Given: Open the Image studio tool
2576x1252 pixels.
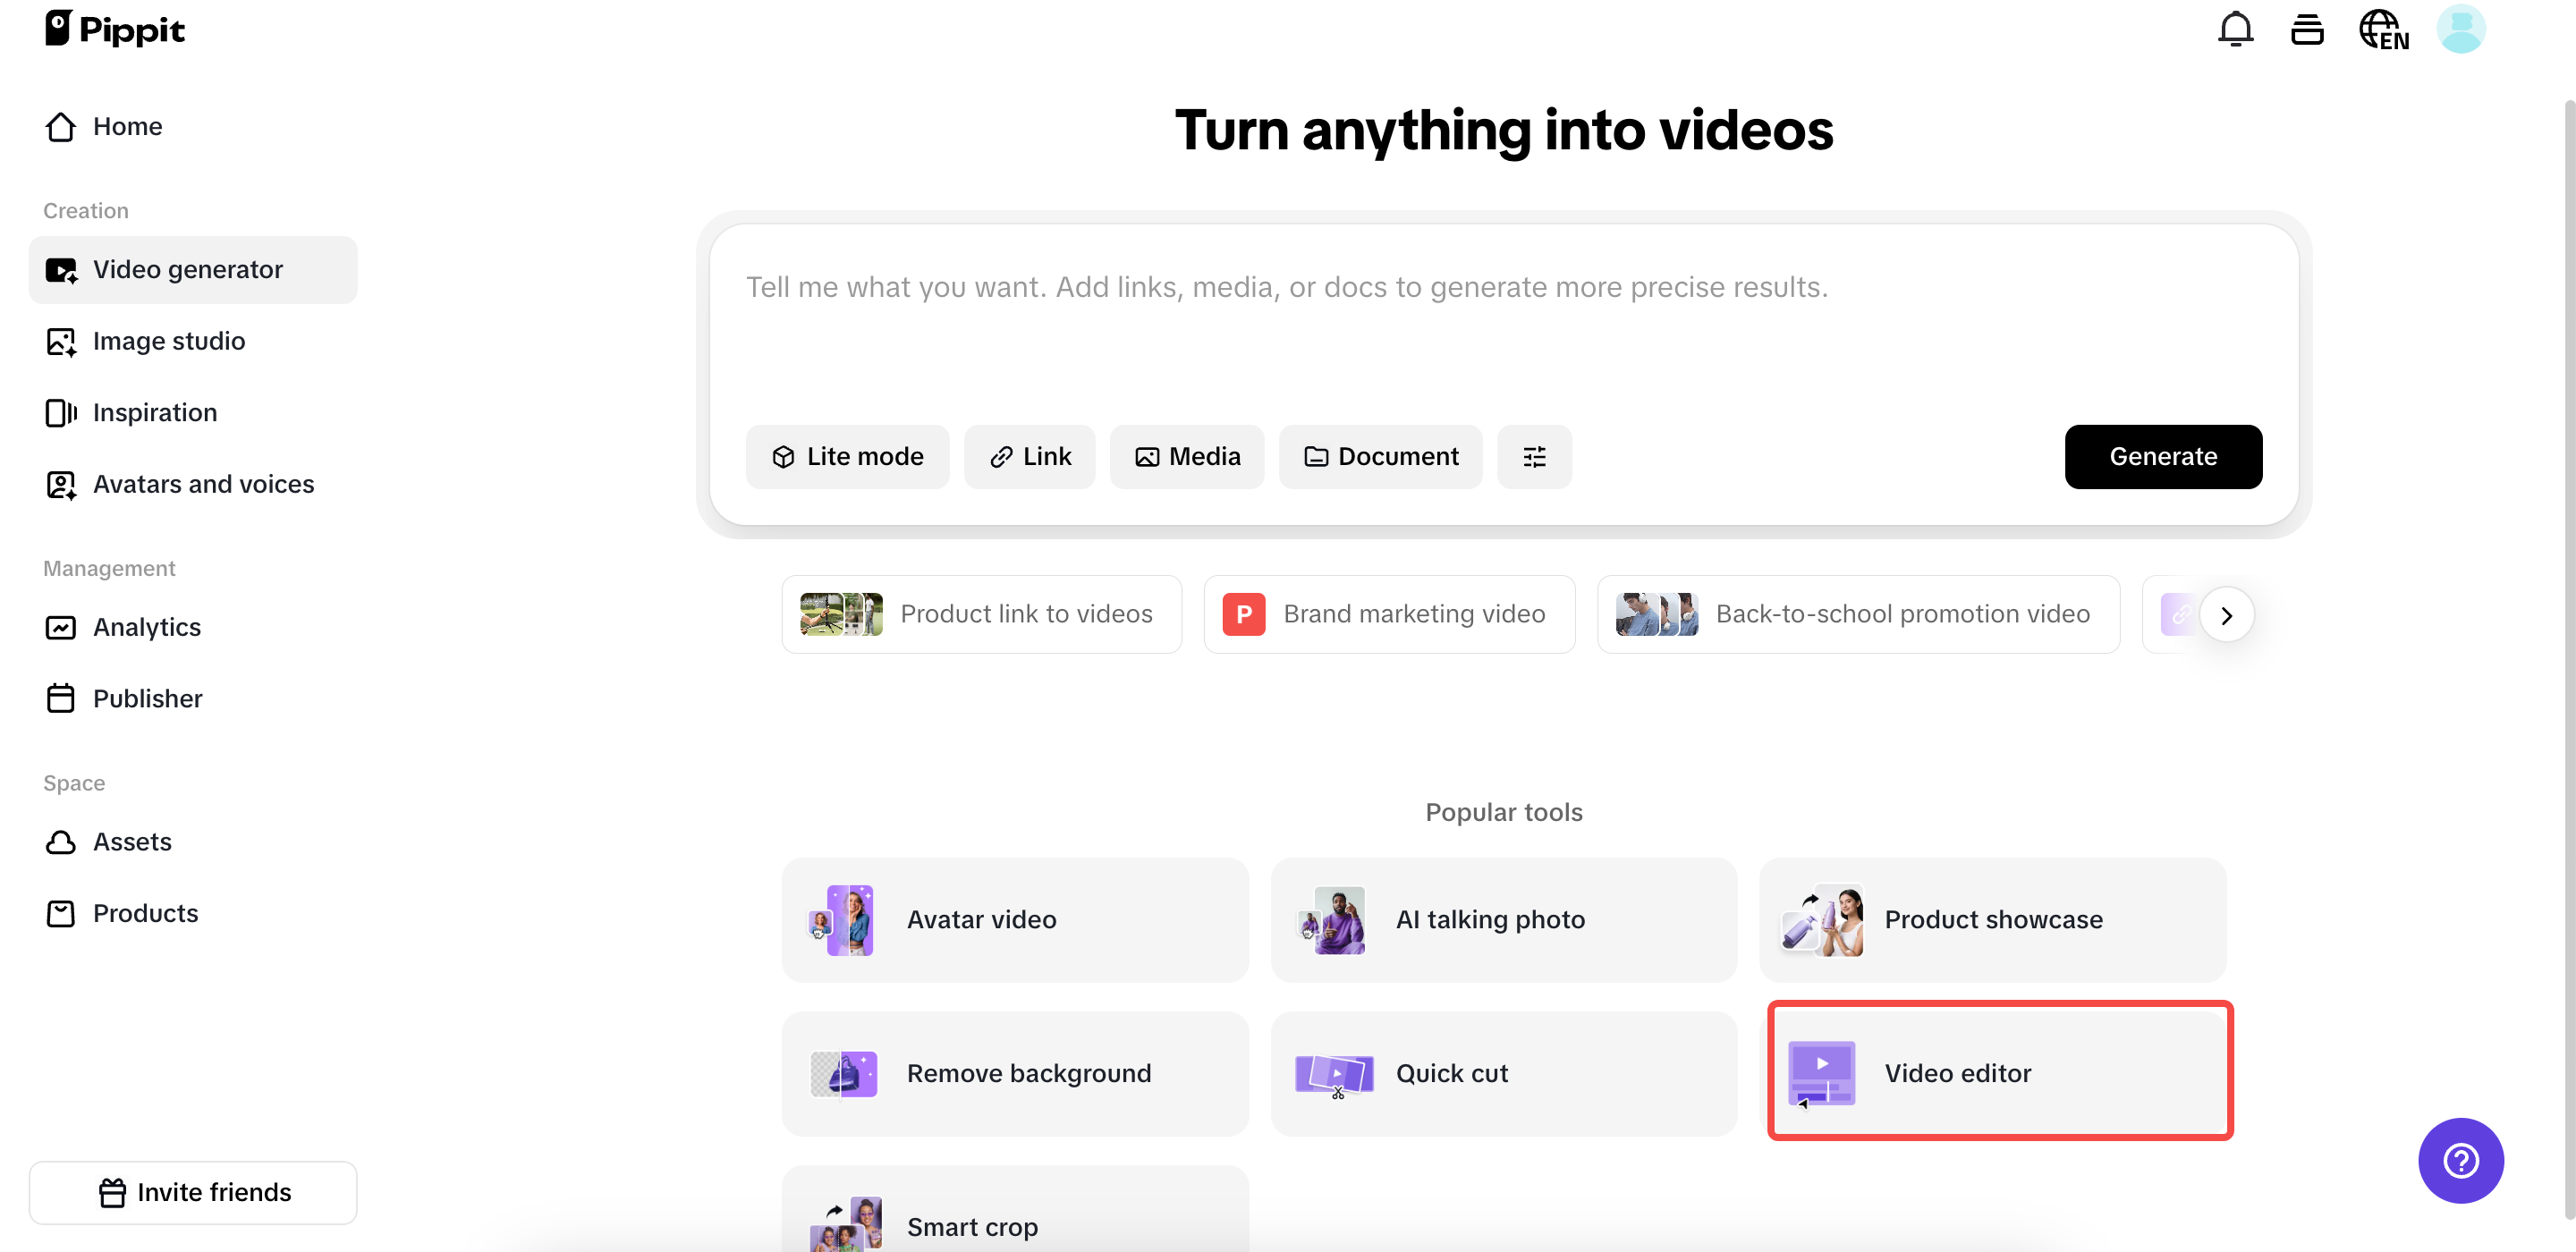Looking at the screenshot, I should 169,341.
